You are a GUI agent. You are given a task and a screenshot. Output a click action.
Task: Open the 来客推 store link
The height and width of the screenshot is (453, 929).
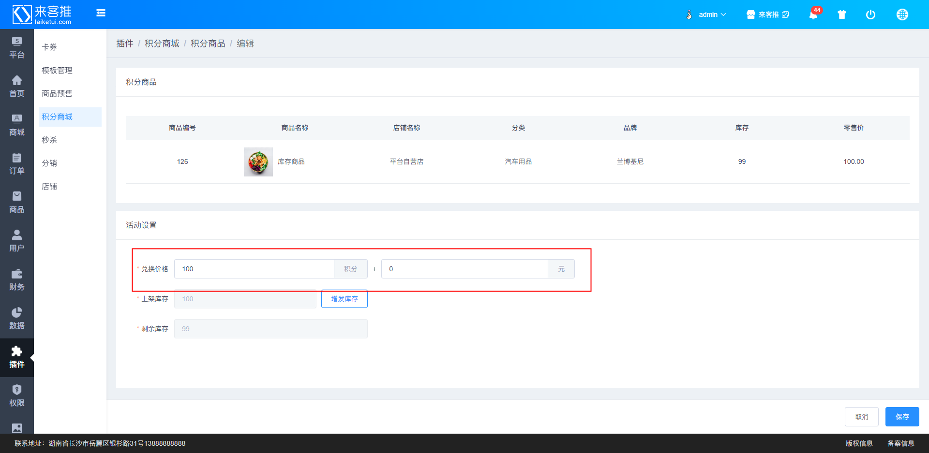[x=767, y=15]
